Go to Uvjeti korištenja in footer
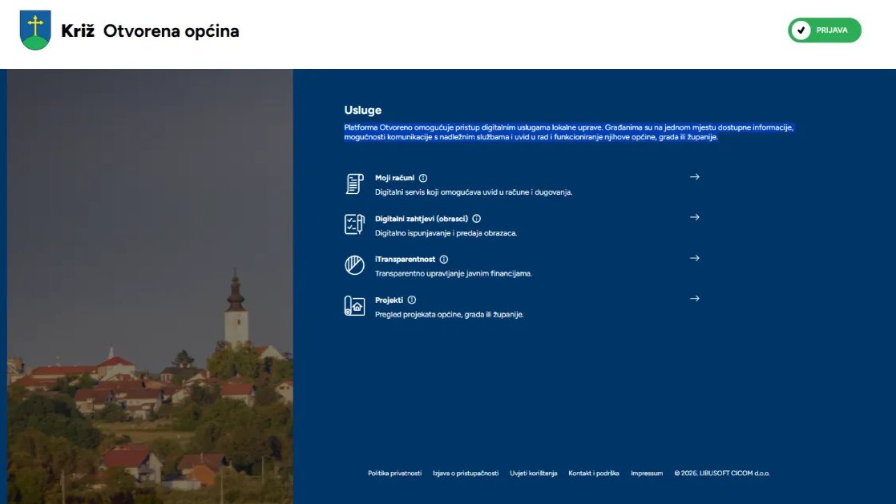The image size is (896, 504). tap(533, 474)
